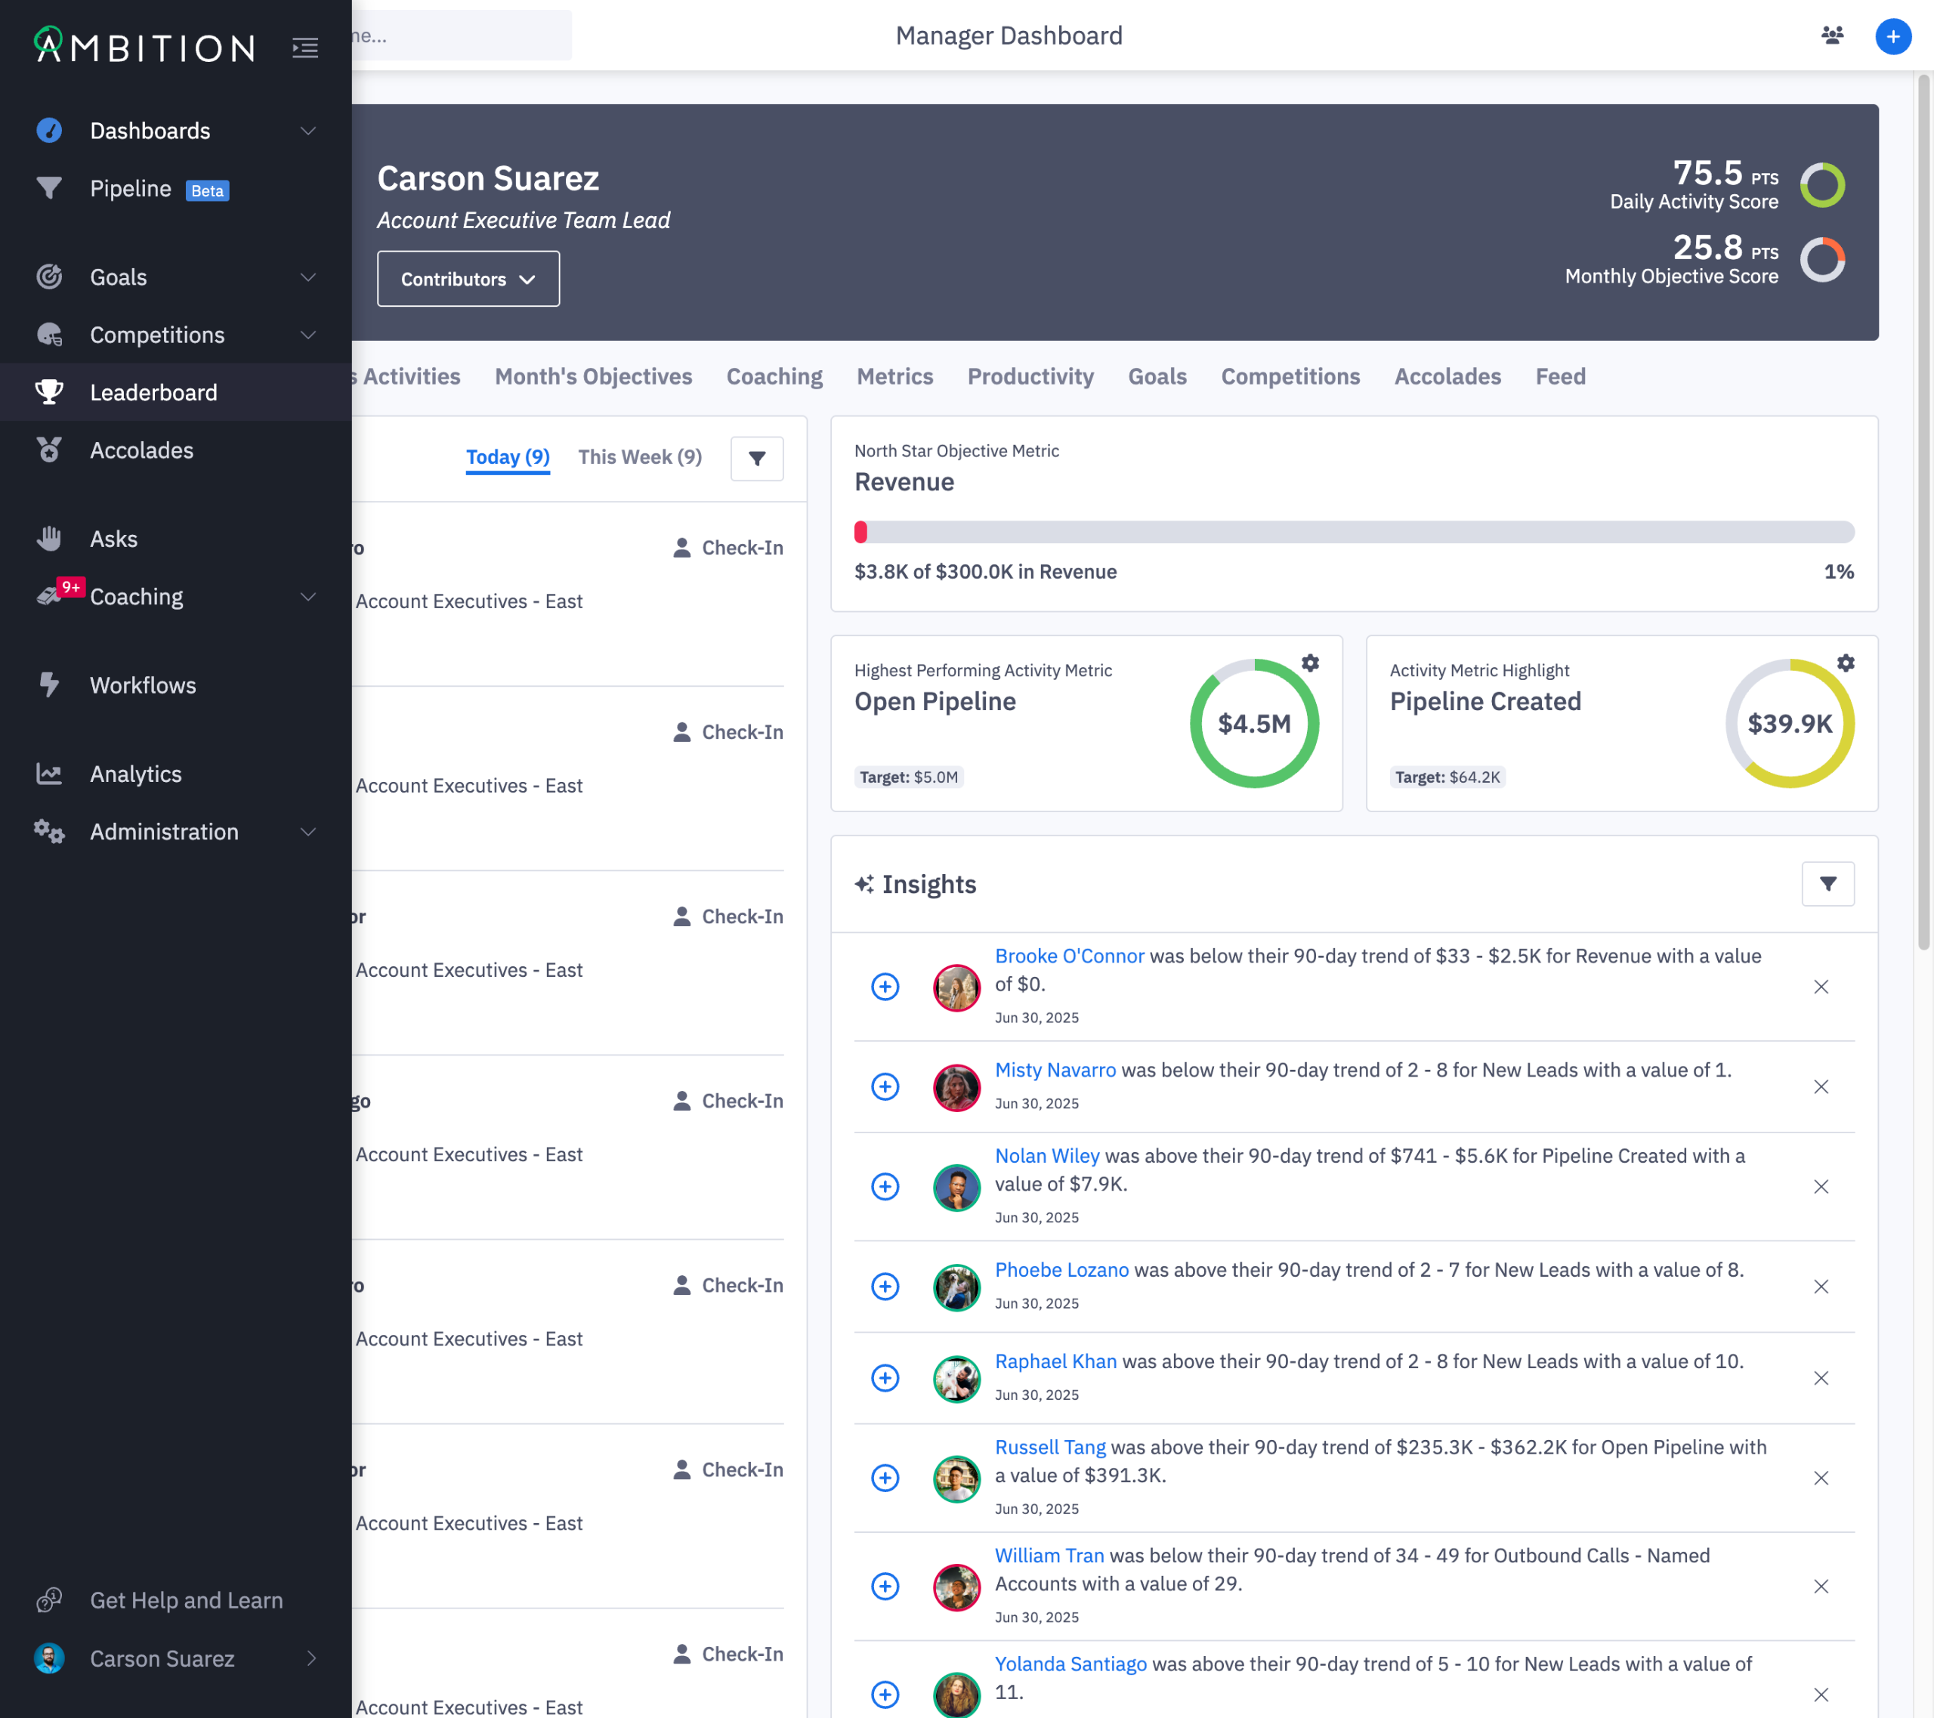Open Leaderboard from the sidebar
Viewport: 1934px width, 1718px height.
(x=153, y=393)
